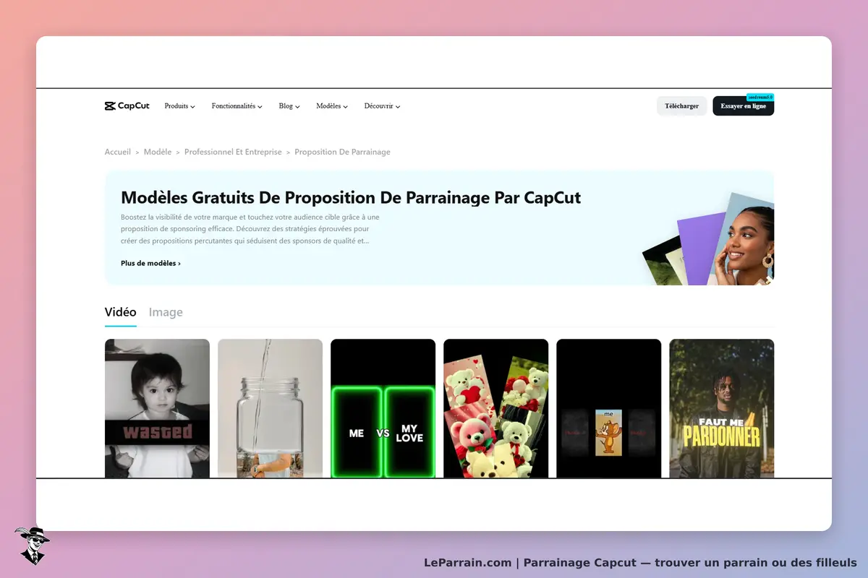Open the water jar template
Image resolution: width=868 pixels, height=578 pixels.
pyautogui.click(x=270, y=408)
